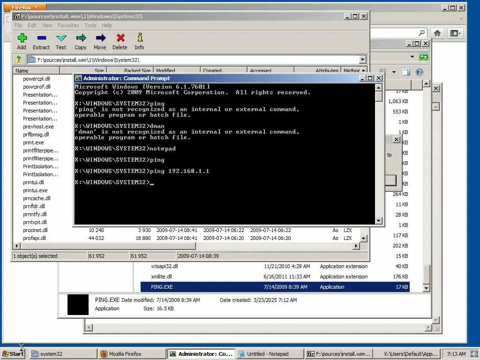
Task: Open Firefox home page icon
Action: pyautogui.click(x=437, y=33)
